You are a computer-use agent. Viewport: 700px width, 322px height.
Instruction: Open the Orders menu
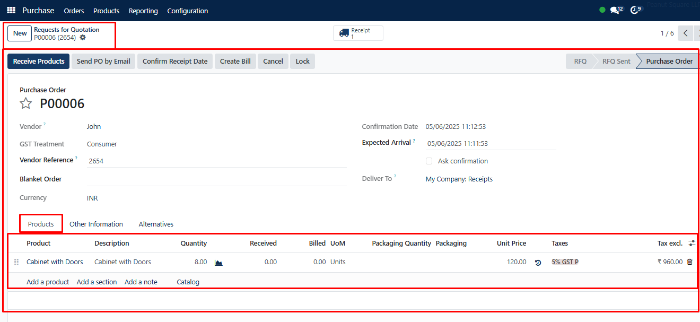[74, 11]
